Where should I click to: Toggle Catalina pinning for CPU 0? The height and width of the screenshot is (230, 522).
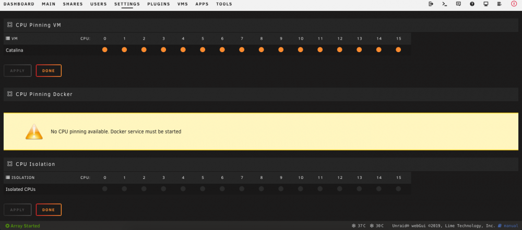[x=104, y=50]
